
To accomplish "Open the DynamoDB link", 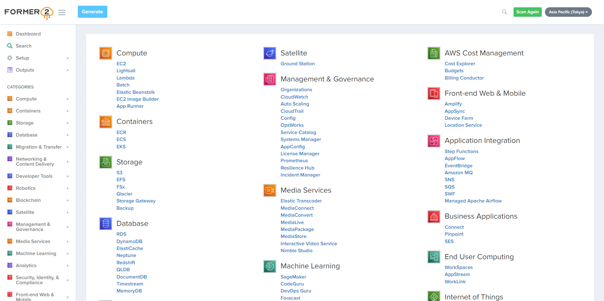I will pos(129,241).
